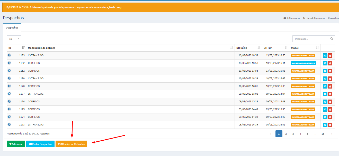The width and height of the screenshot is (339, 156).
Task: Sort by DH Início column
Action: tap(248, 48)
